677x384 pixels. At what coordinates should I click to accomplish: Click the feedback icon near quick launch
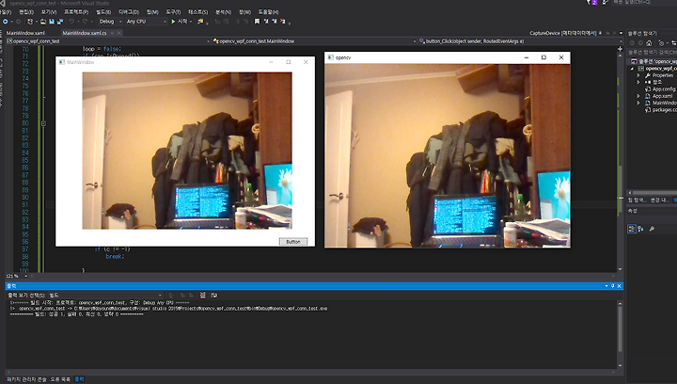point(606,2)
